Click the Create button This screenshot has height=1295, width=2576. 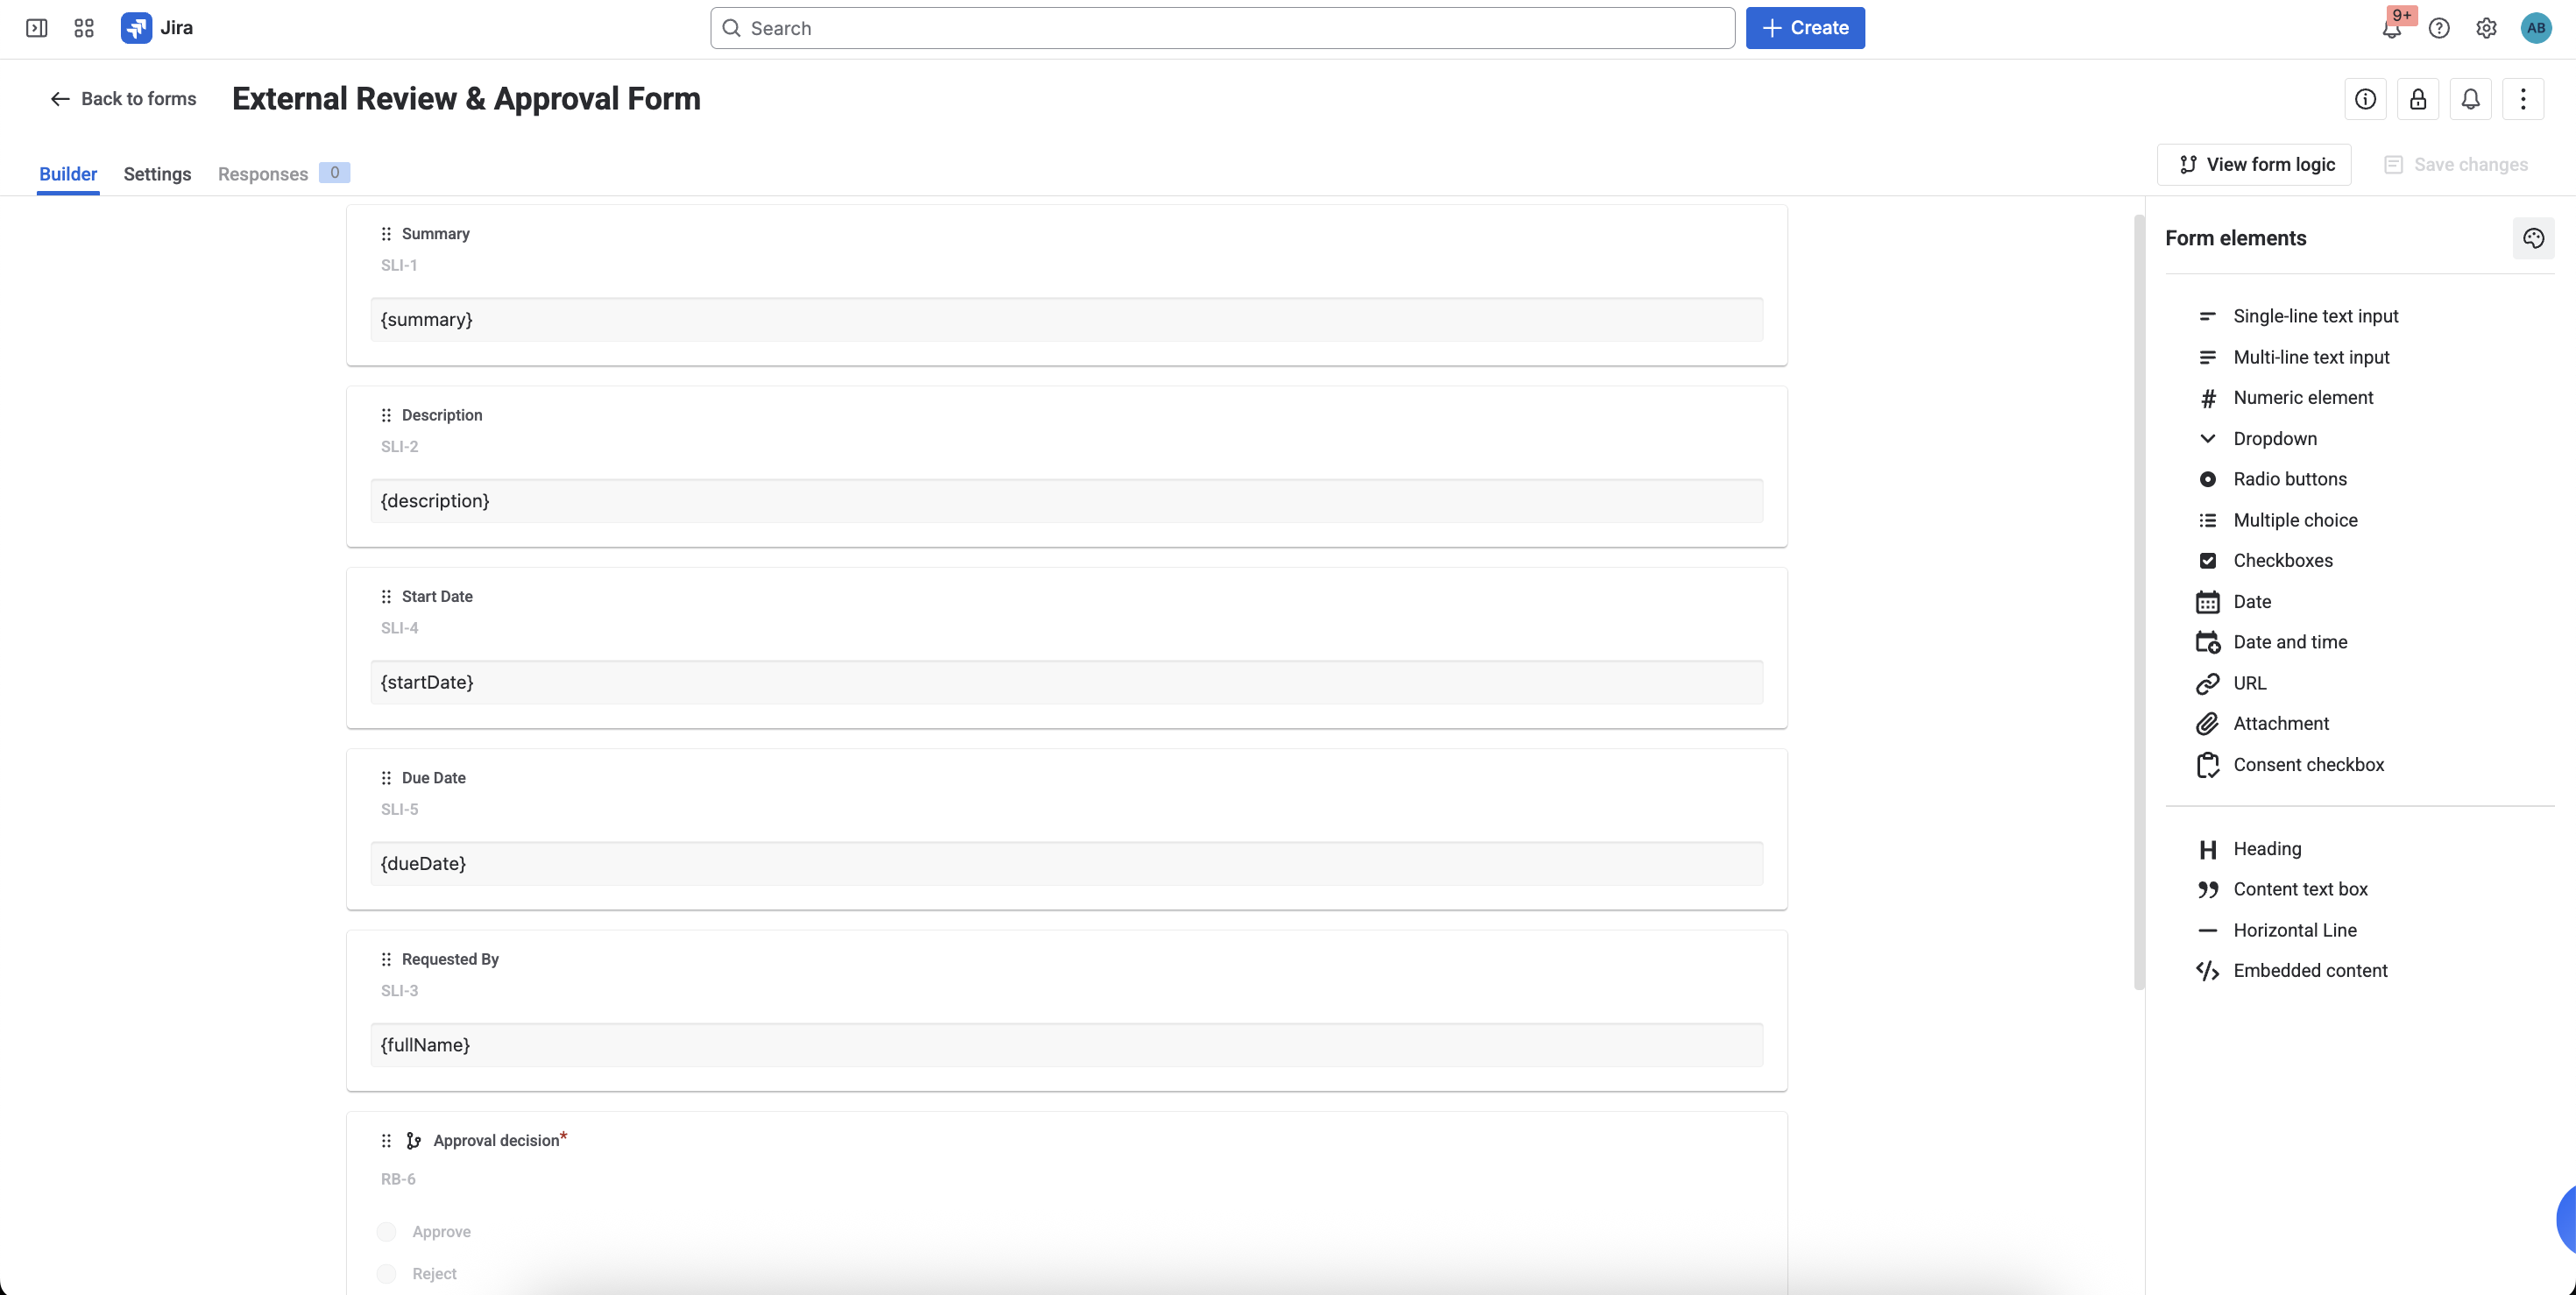(x=1805, y=27)
